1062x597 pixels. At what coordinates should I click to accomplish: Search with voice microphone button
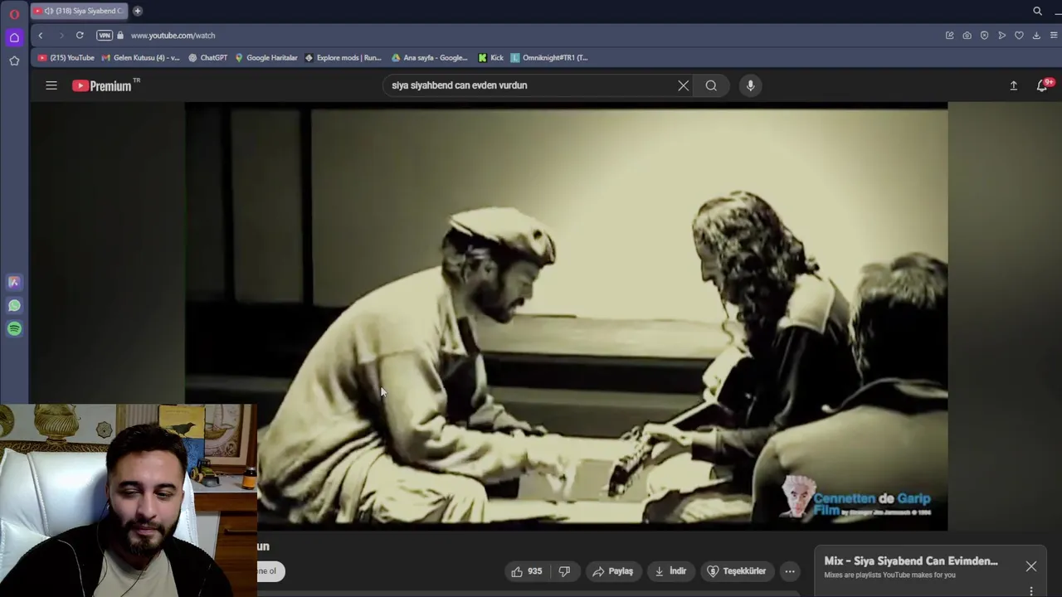(750, 85)
